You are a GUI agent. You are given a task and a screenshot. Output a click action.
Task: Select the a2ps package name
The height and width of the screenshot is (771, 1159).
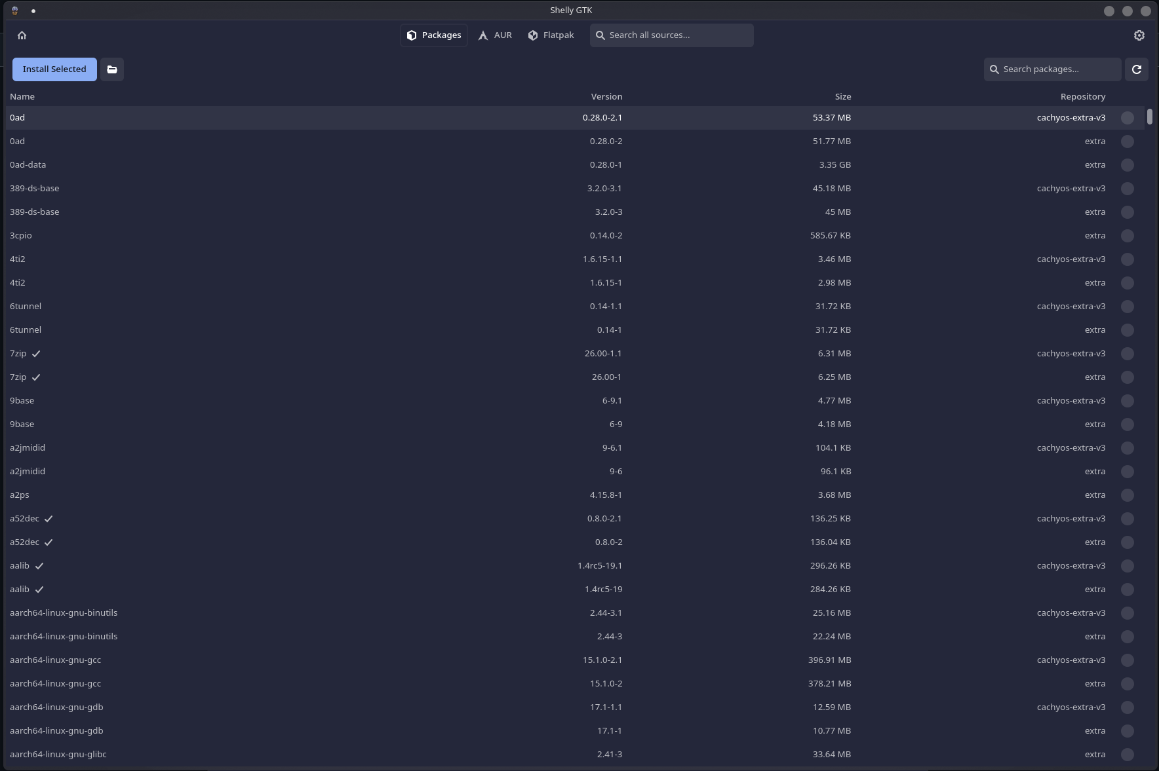click(20, 495)
